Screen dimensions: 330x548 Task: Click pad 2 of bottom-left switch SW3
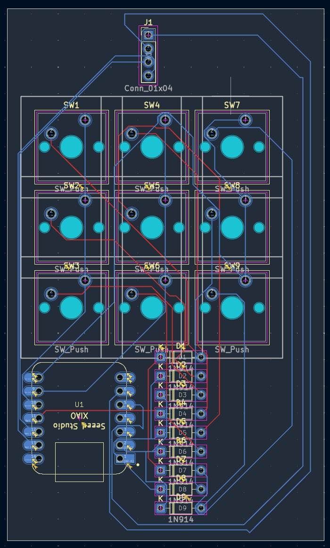click(51, 293)
